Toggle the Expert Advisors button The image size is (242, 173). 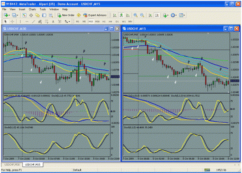pyautogui.click(x=95, y=15)
